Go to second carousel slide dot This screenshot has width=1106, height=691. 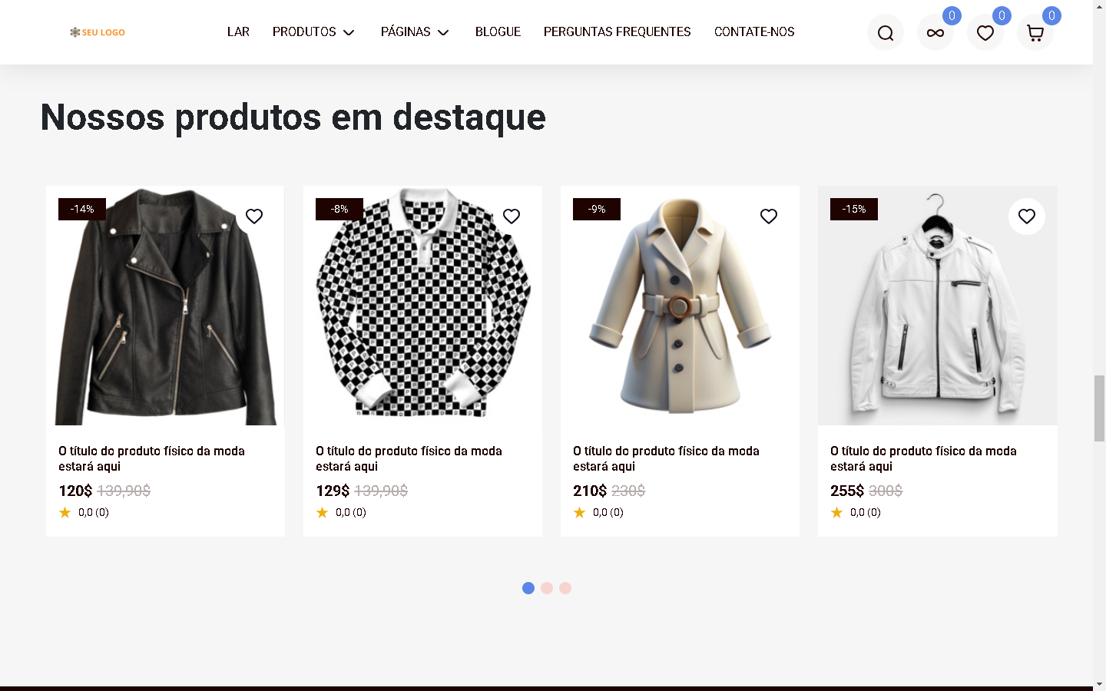point(547,588)
